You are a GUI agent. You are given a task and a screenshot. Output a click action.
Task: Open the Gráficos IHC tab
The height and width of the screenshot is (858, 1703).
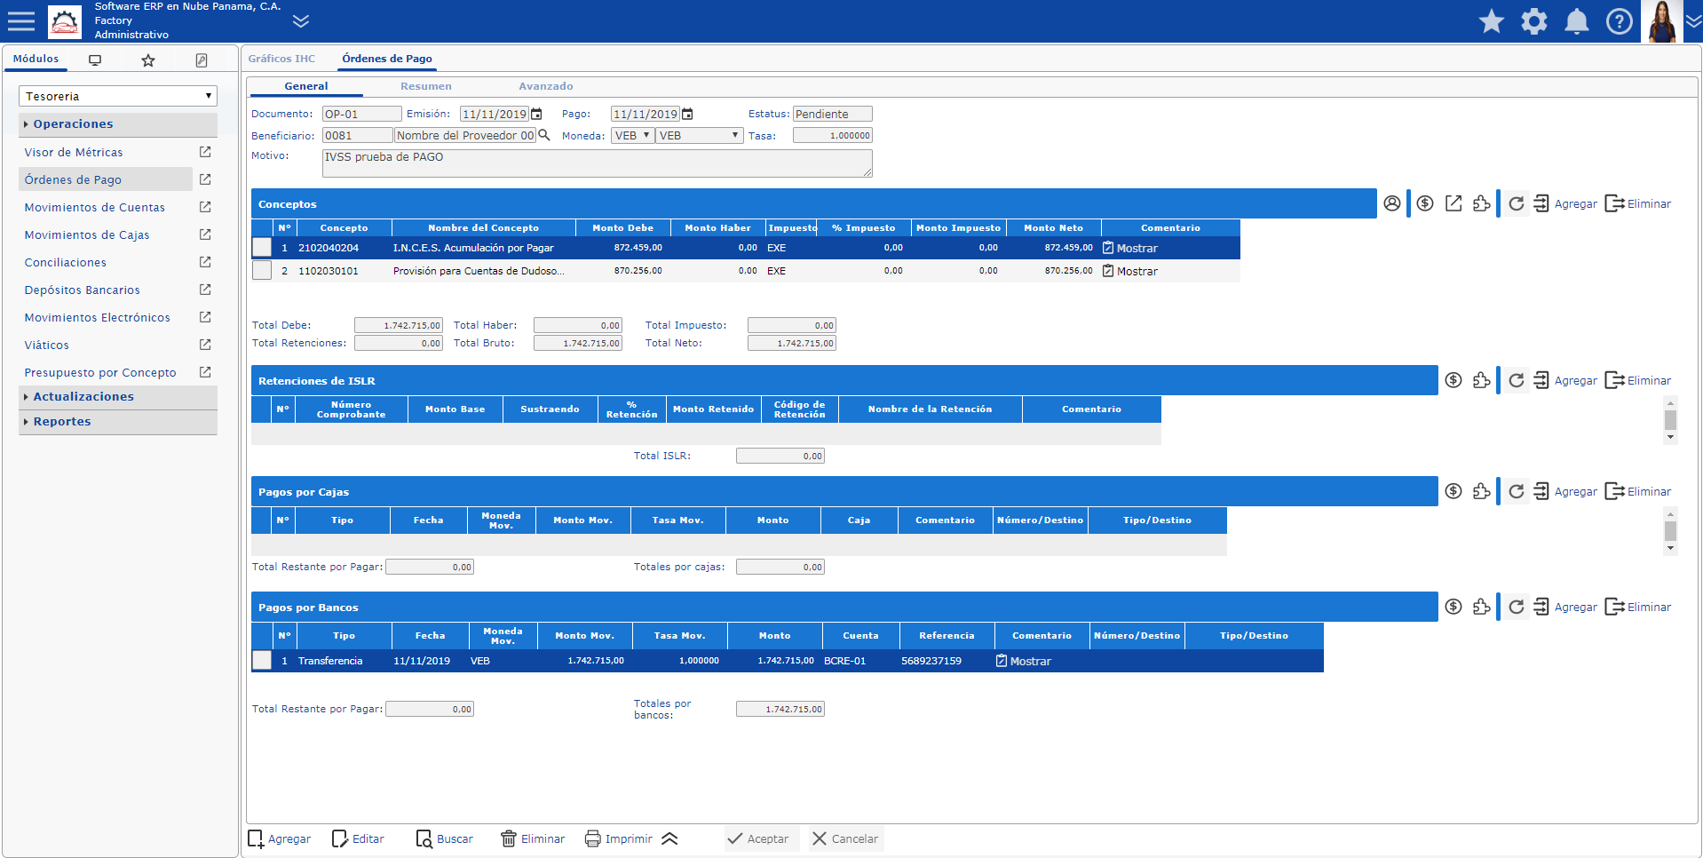coord(281,59)
